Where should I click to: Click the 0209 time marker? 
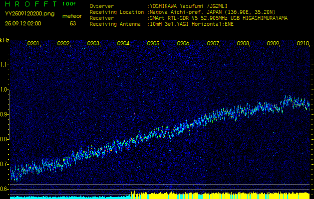tap(273, 44)
